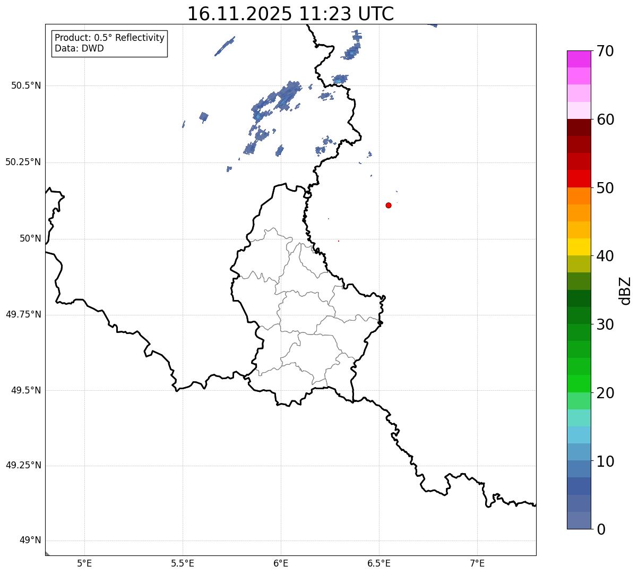Click the colorbar 'dBZ' label

pyautogui.click(x=625, y=290)
